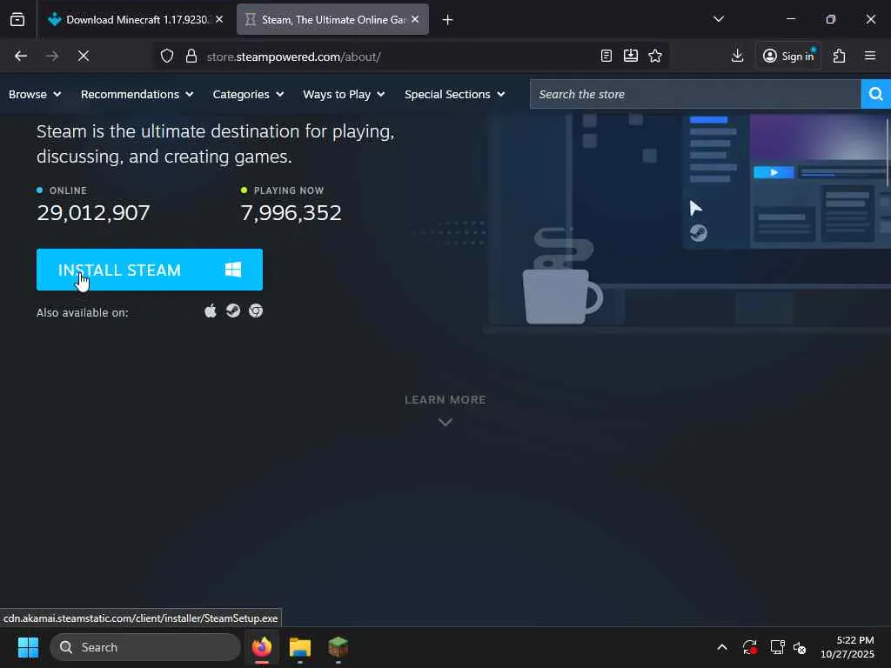This screenshot has width=891, height=668.
Task: Switch to the Download Minecraft tab
Action: [x=135, y=19]
